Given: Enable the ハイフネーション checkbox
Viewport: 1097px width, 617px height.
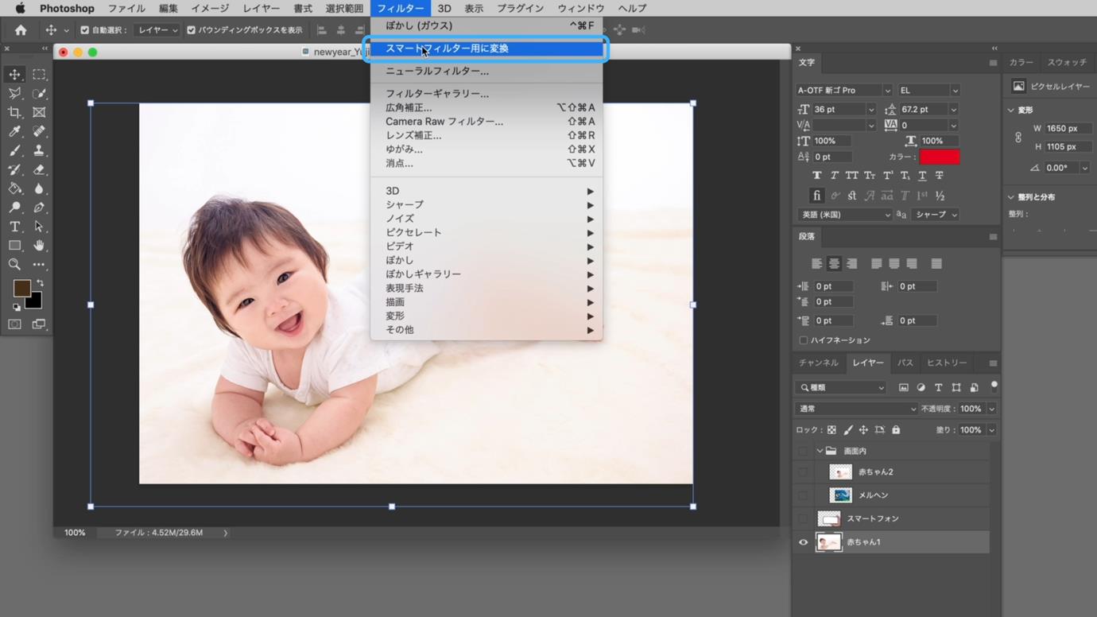Looking at the screenshot, I should click(803, 340).
